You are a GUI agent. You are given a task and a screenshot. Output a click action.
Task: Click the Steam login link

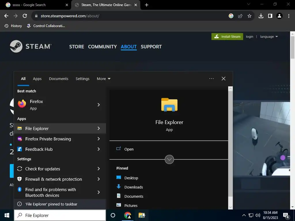coord(249,37)
